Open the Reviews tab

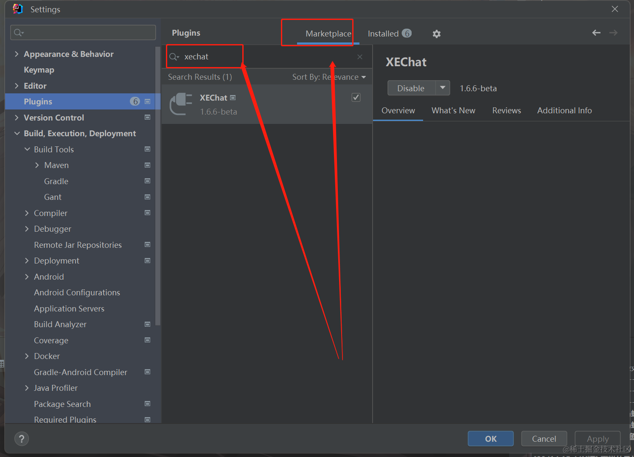[x=506, y=111]
